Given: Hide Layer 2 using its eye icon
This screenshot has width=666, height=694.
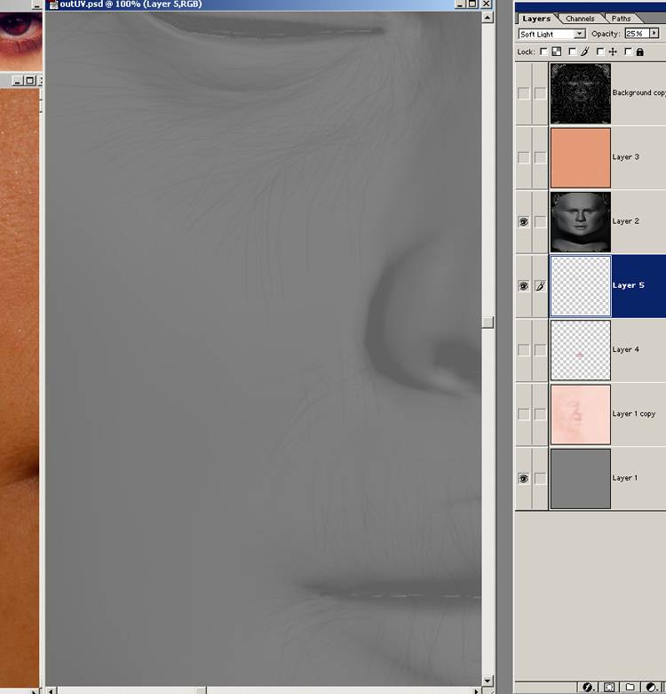Looking at the screenshot, I should (523, 221).
